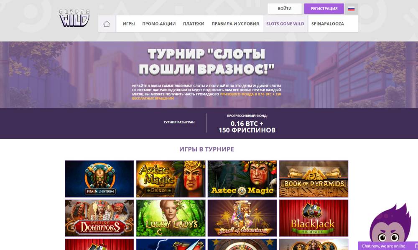Go to ПРОМО-АКЦИИ page
The image size is (418, 250).
click(159, 24)
